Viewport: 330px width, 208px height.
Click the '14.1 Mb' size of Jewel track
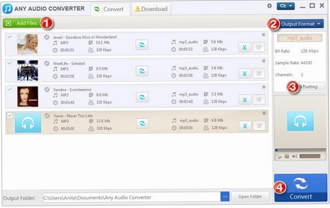[102, 42]
